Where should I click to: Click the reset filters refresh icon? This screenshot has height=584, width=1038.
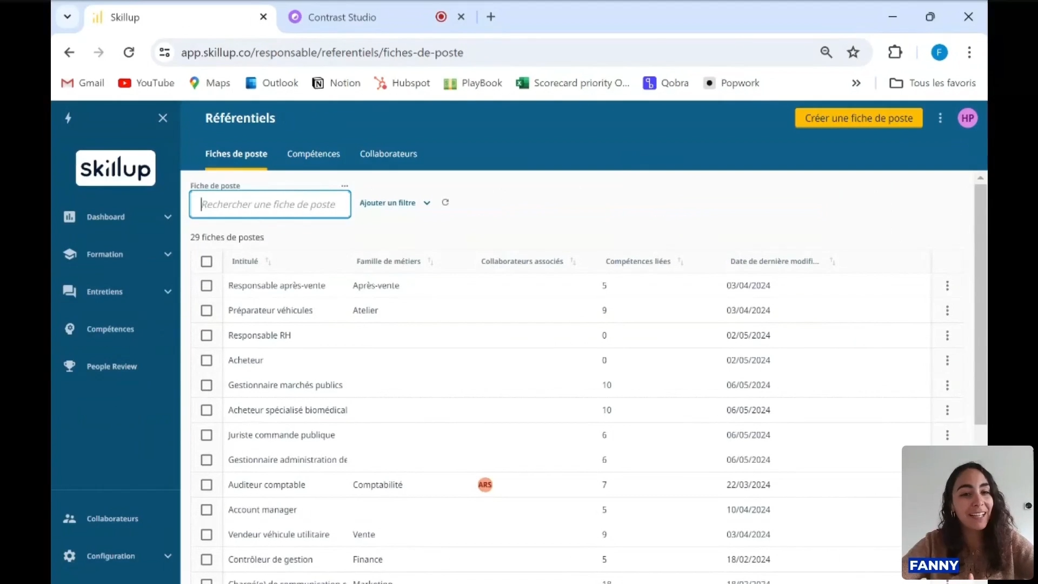point(445,202)
